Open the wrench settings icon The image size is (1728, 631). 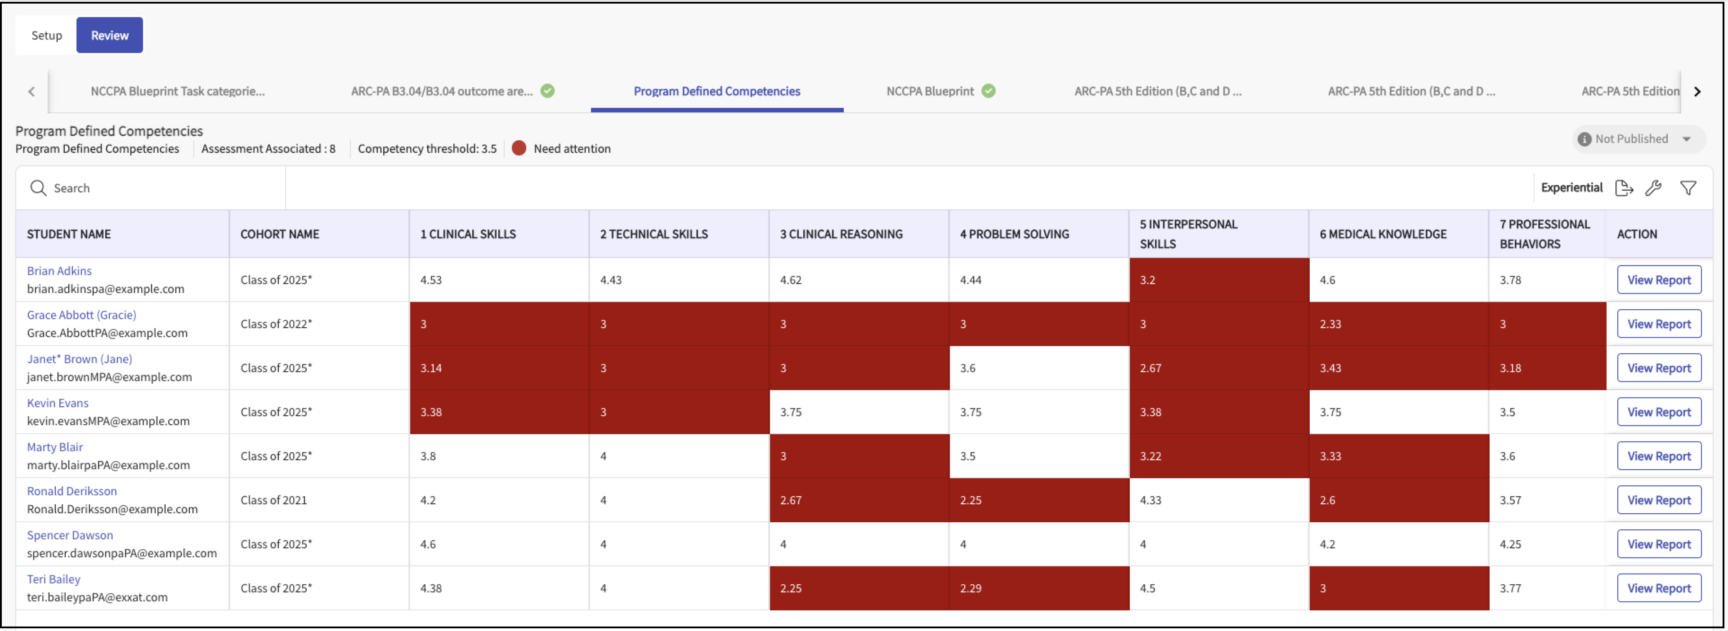pyautogui.click(x=1653, y=188)
